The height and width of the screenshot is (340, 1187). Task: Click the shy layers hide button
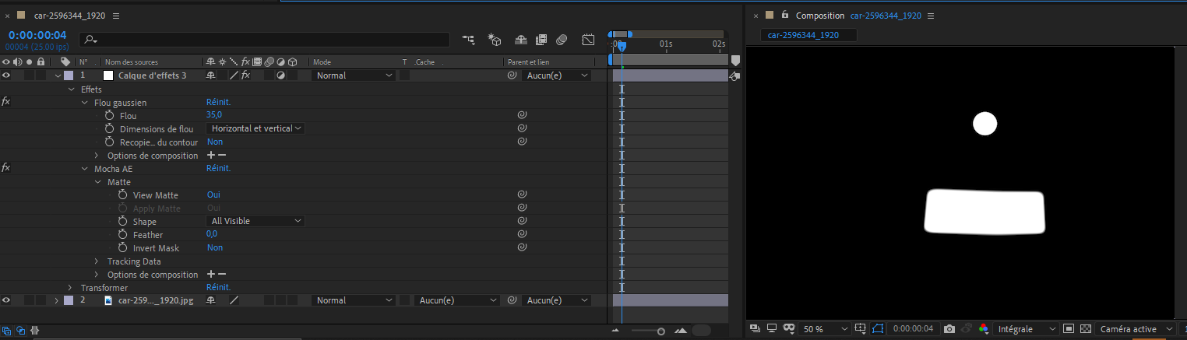tap(521, 39)
